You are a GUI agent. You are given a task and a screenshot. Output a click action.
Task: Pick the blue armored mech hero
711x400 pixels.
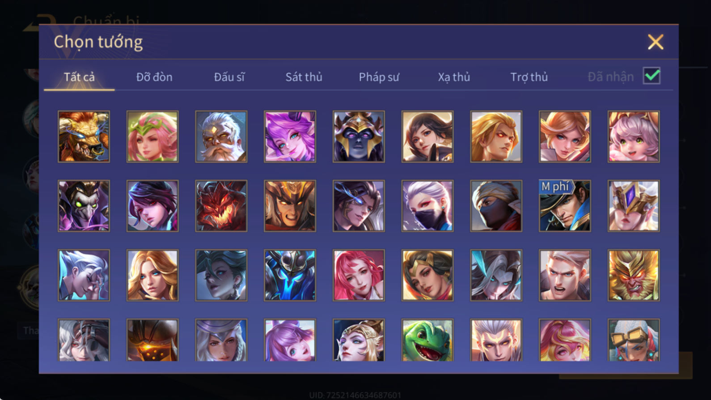[x=290, y=275]
